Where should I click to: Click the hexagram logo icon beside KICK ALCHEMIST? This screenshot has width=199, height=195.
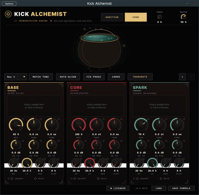point(8,14)
